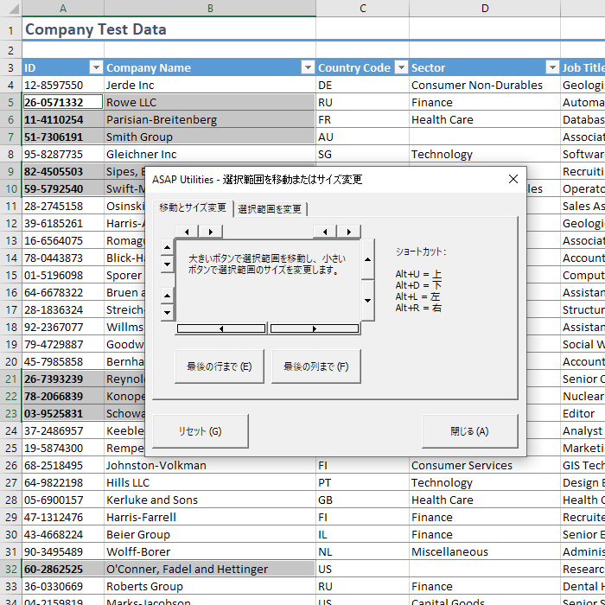The height and width of the screenshot is (605, 605).
Task: Open the Sector filter dropdown
Action: (x=552, y=67)
